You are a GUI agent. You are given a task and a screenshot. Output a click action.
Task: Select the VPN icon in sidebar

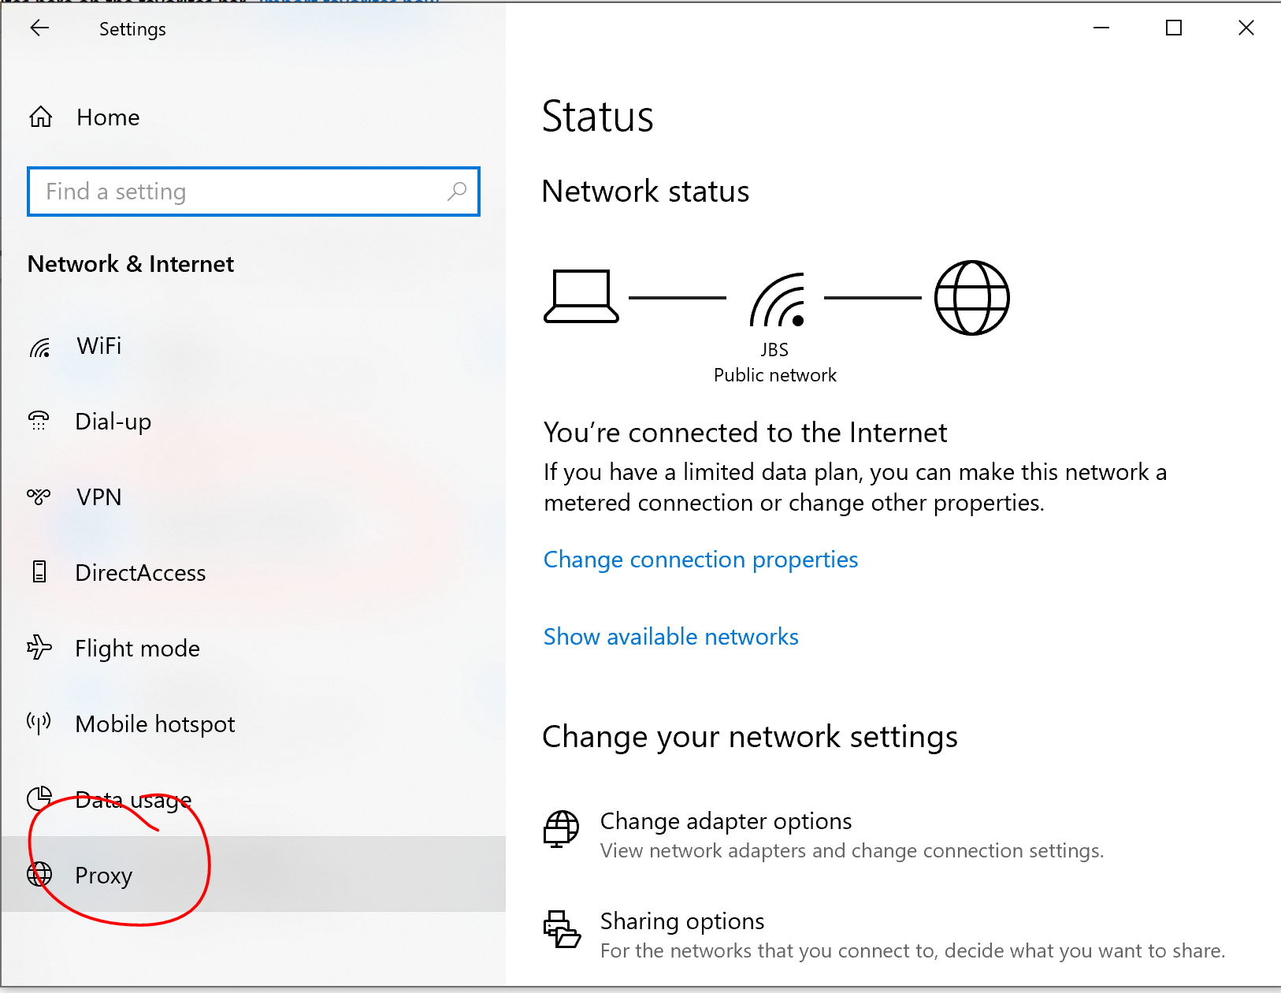39,496
